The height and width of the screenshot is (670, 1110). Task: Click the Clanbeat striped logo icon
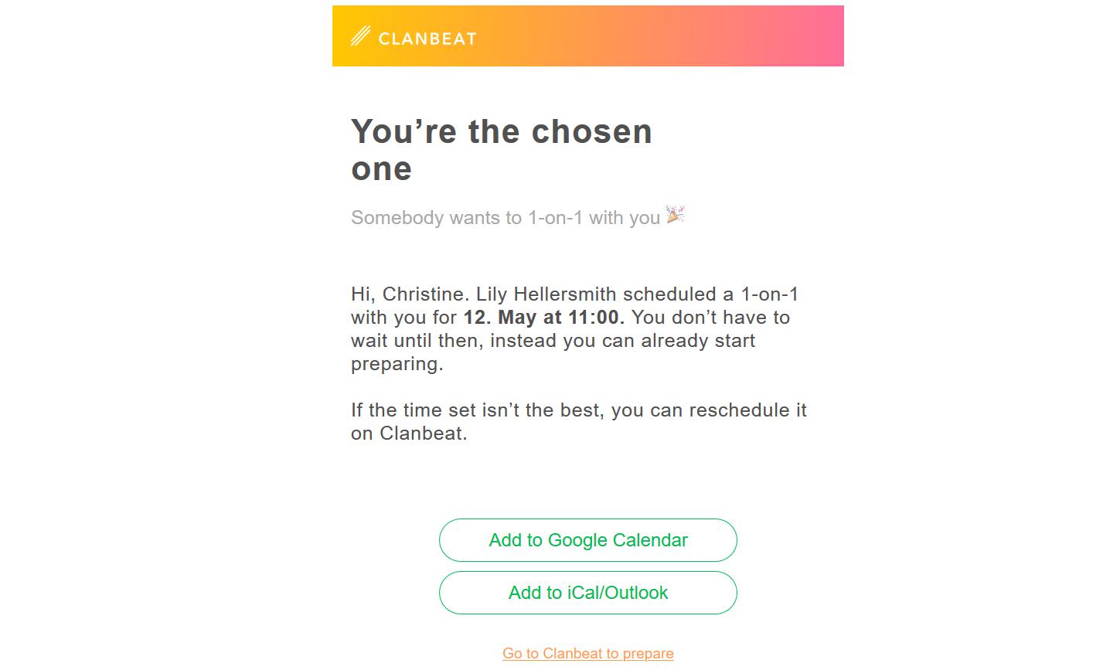point(360,36)
